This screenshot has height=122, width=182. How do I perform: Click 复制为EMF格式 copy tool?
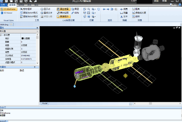[x=29, y=13]
